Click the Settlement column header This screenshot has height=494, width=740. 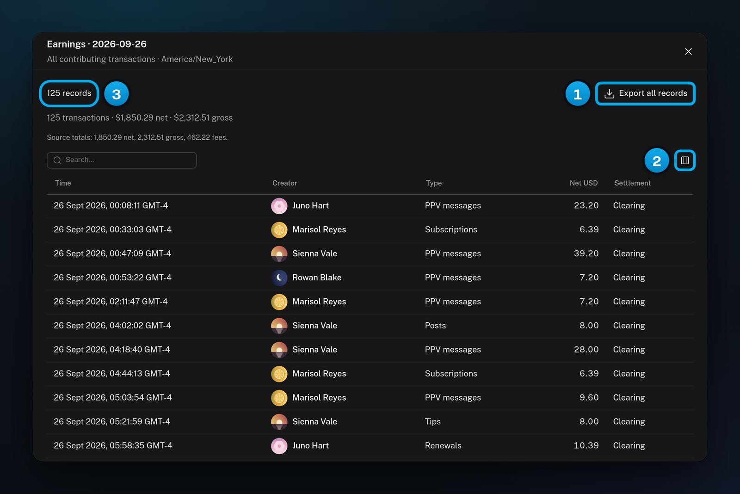632,183
